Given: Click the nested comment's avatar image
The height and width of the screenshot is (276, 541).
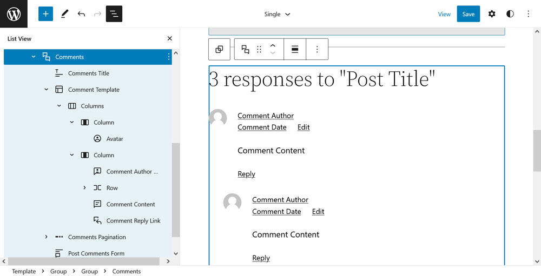Looking at the screenshot, I should [x=232, y=202].
